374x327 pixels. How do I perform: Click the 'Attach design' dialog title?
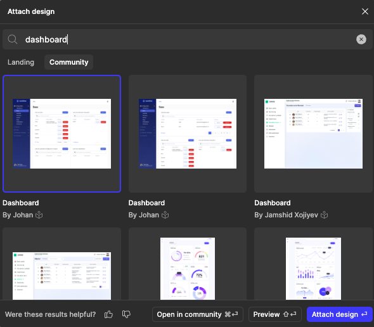pyautogui.click(x=31, y=11)
